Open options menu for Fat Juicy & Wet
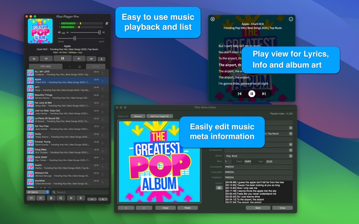The width and height of the screenshot is (359, 224). (x=103, y=104)
